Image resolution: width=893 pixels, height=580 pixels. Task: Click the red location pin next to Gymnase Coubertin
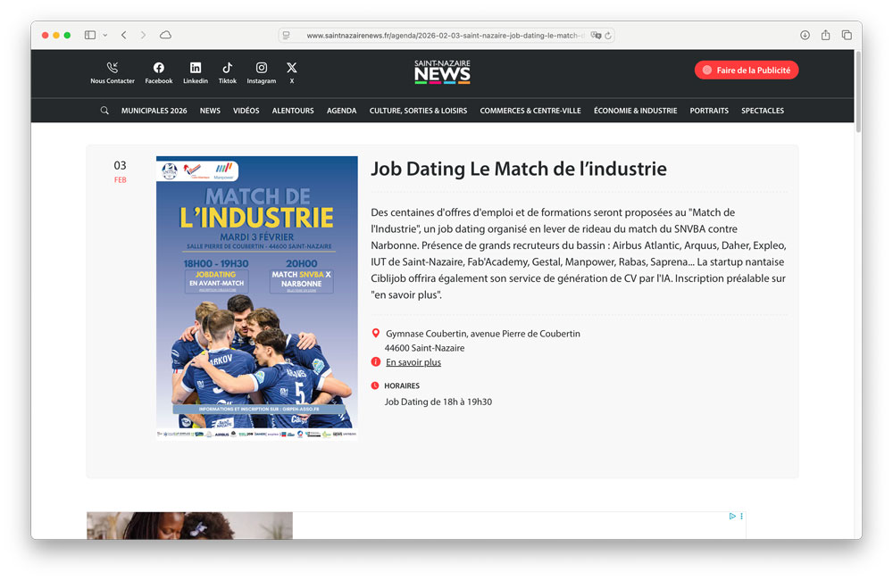(376, 334)
